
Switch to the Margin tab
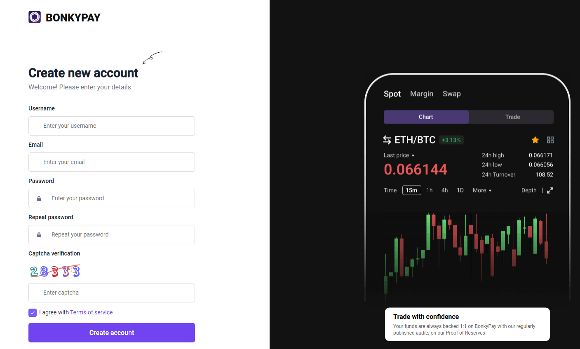tap(421, 94)
